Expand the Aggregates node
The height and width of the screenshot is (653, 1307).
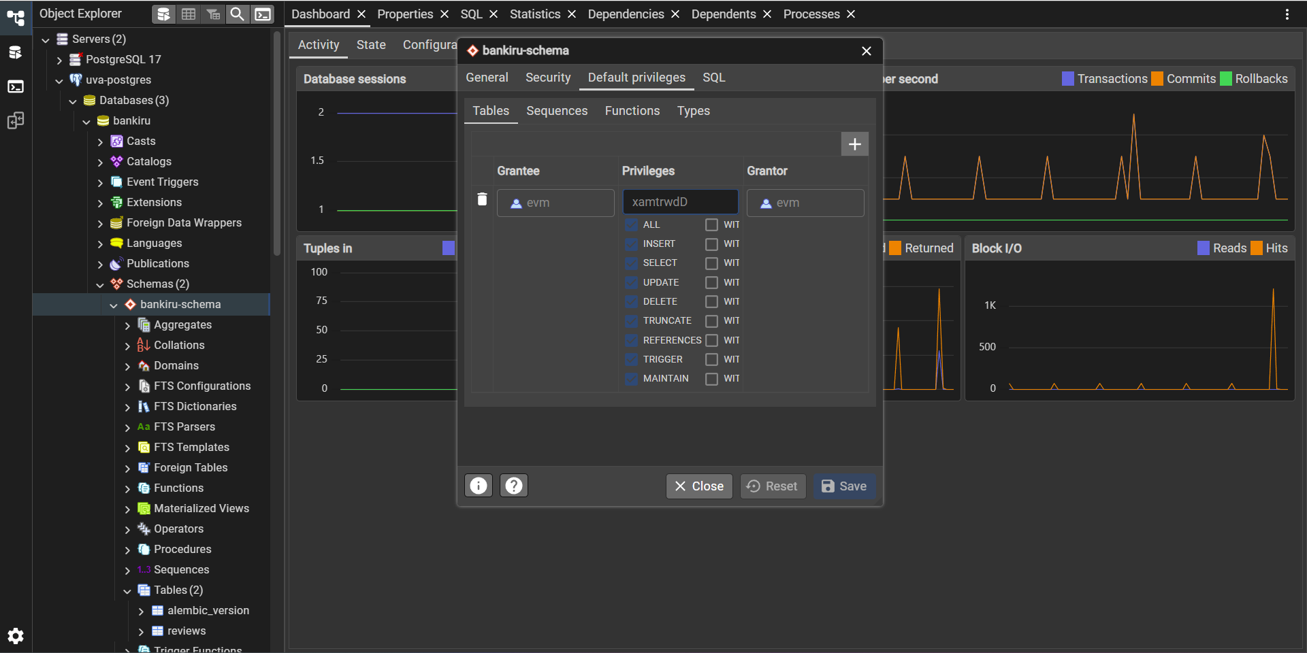[x=127, y=326]
